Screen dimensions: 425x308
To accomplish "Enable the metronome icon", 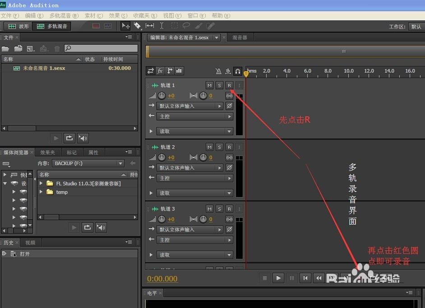I will tap(220, 71).
